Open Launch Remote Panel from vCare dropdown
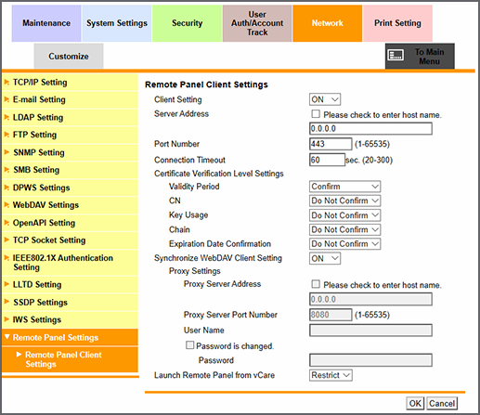This screenshot has width=480, height=415. tap(331, 375)
